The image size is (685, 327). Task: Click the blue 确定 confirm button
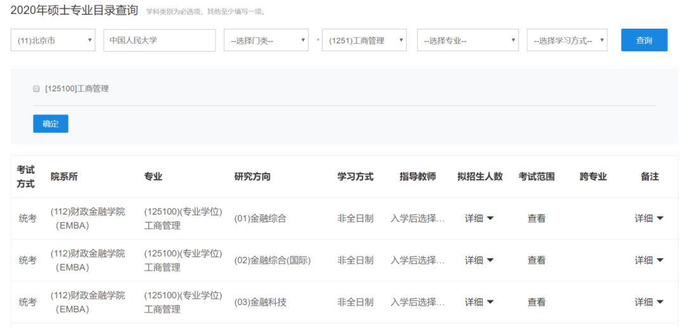(x=50, y=124)
